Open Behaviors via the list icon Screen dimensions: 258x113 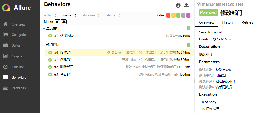point(6,77)
